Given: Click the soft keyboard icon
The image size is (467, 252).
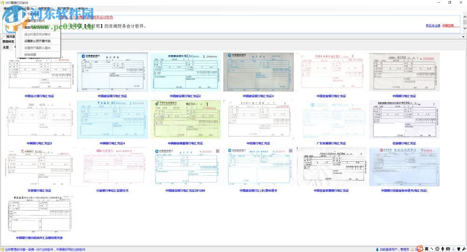Looking at the screenshot, I should click(x=448, y=249).
